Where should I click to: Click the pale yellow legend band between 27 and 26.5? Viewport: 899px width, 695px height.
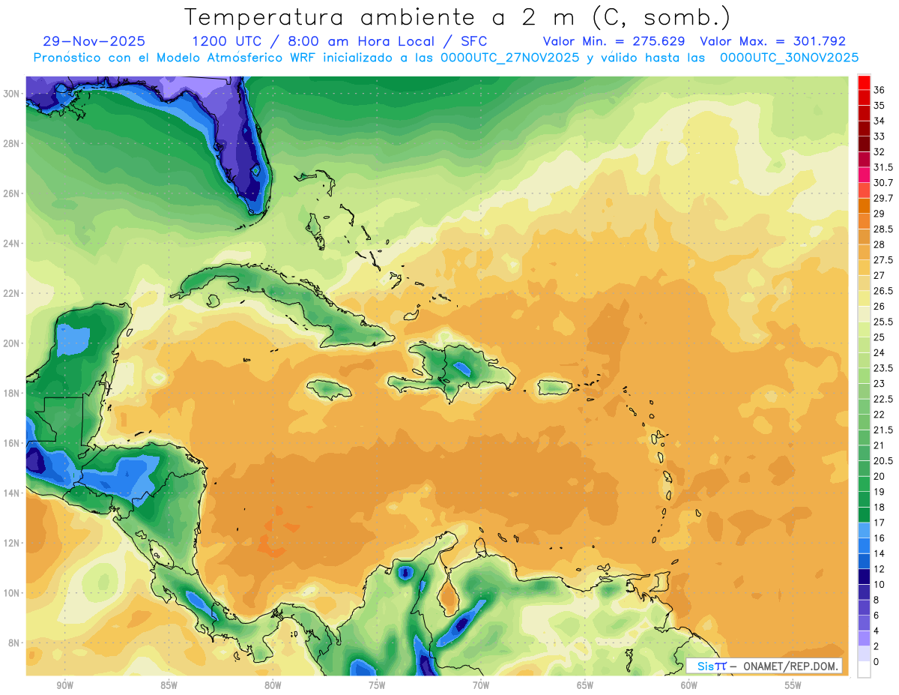pos(864,283)
